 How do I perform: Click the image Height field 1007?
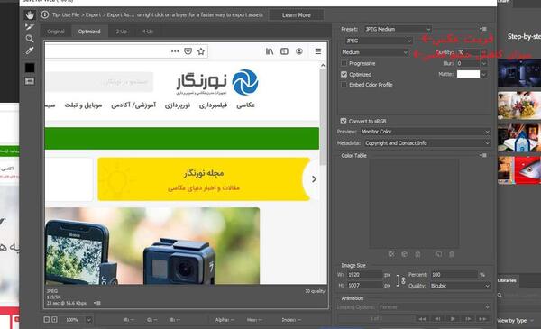[x=365, y=286]
